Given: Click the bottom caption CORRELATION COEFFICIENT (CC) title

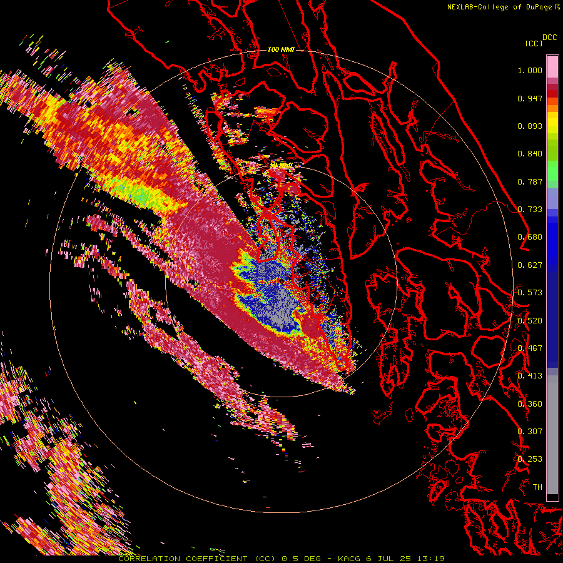Looking at the screenshot, I should [x=197, y=559].
